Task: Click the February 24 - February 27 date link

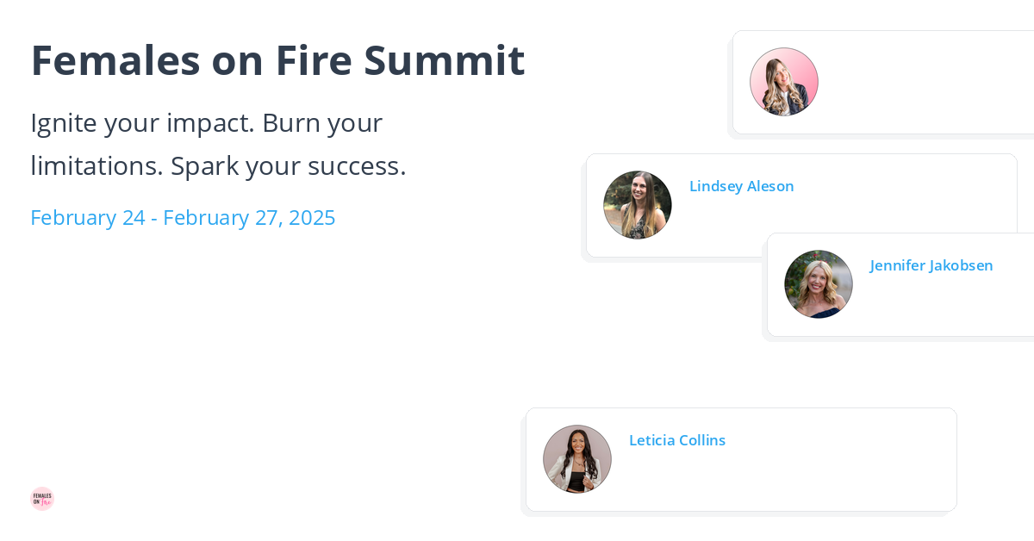Action: coord(183,217)
